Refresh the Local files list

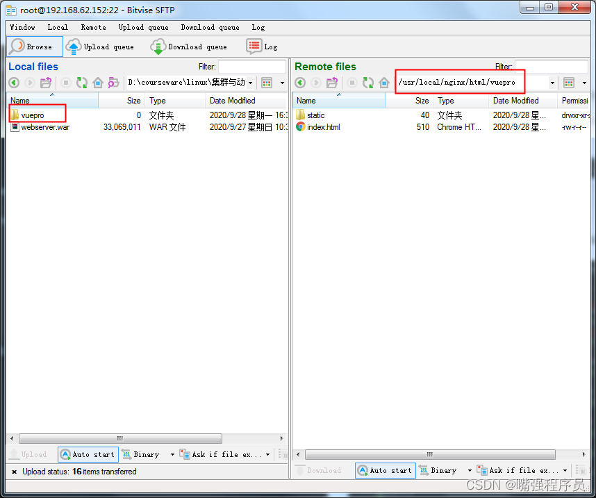coord(82,83)
